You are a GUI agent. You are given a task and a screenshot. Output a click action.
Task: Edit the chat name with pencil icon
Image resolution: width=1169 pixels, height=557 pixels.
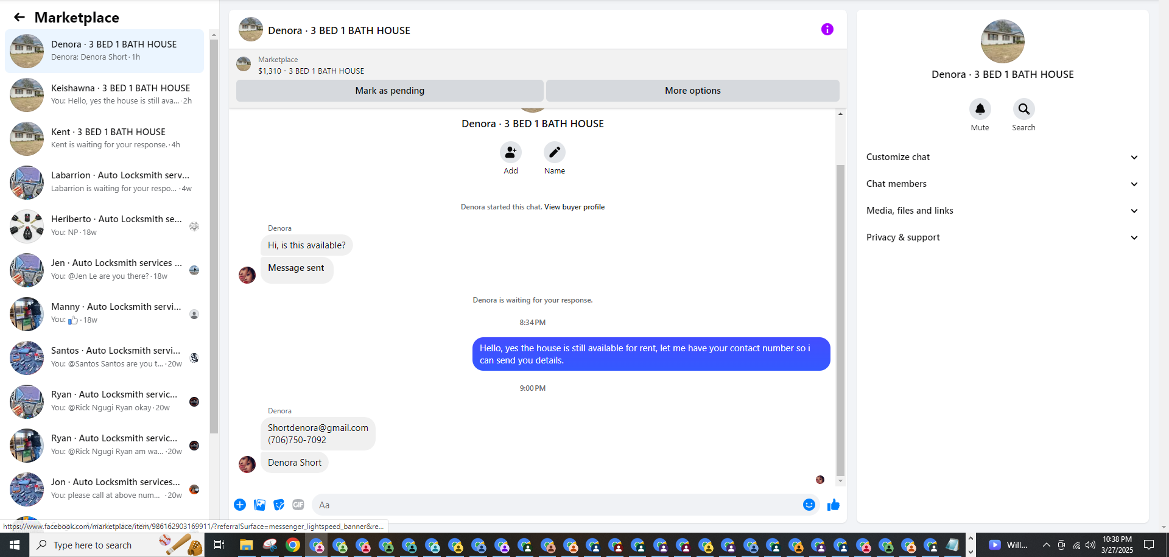point(555,152)
